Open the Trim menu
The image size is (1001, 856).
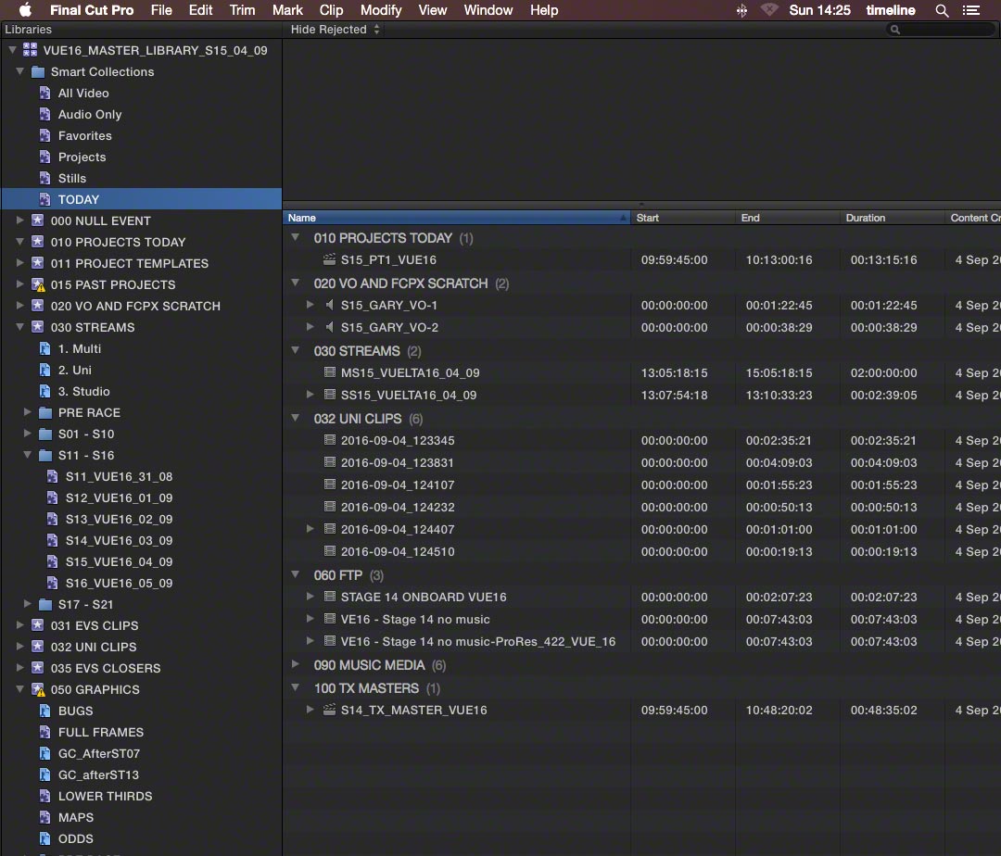coord(243,10)
